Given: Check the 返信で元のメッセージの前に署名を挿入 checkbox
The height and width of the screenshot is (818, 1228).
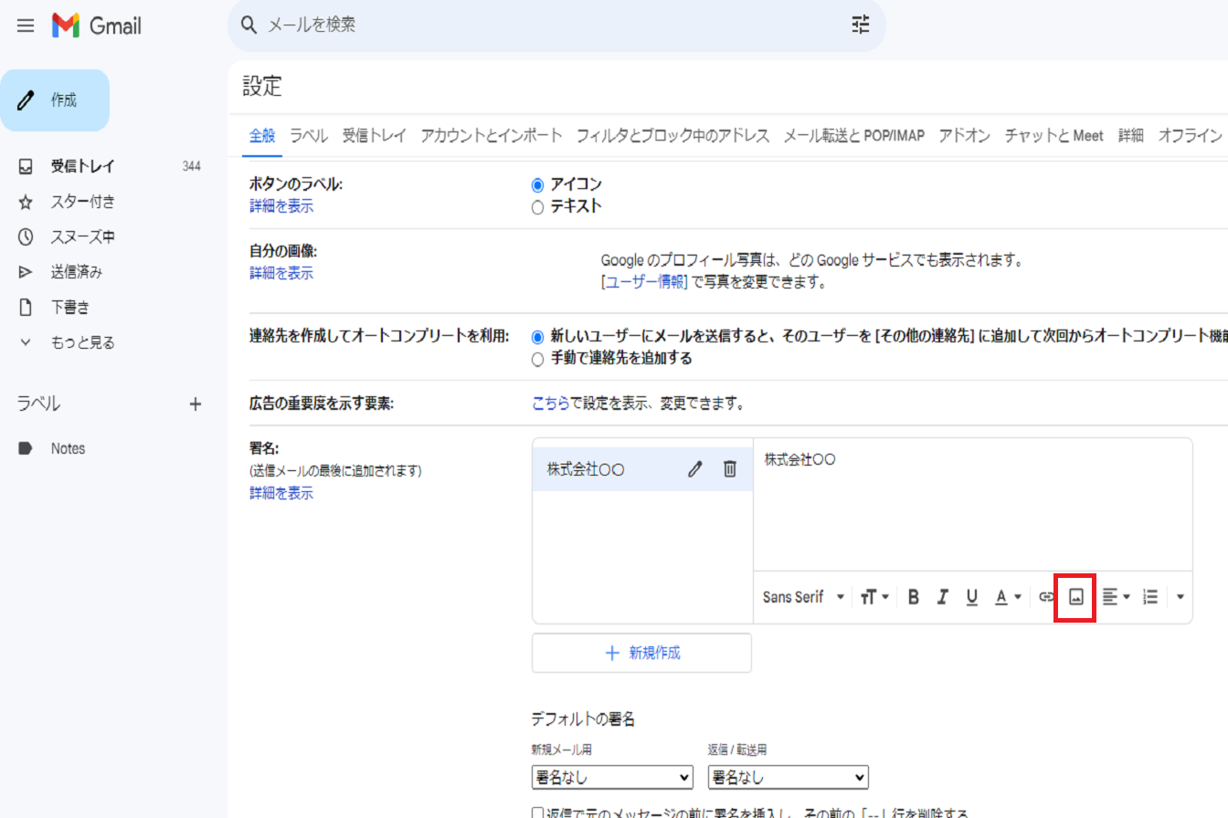Looking at the screenshot, I should click(537, 813).
